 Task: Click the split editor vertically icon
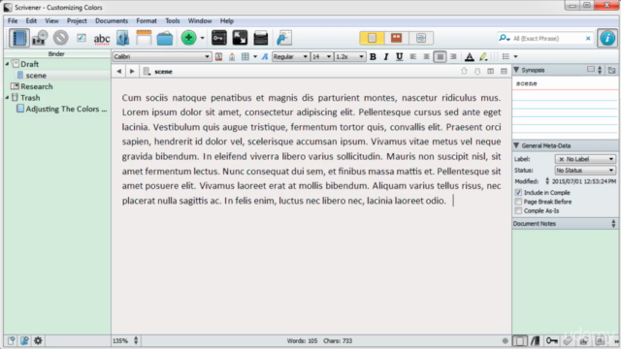click(x=490, y=71)
